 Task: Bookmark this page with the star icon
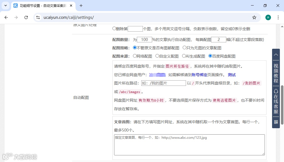254,17
